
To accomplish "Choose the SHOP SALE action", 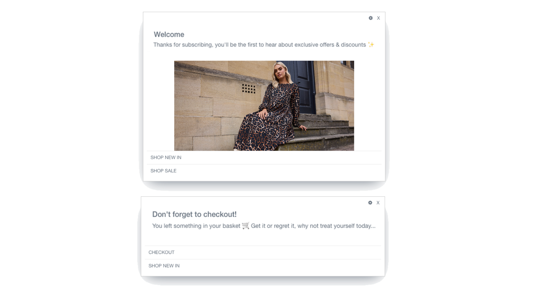I will click(264, 171).
